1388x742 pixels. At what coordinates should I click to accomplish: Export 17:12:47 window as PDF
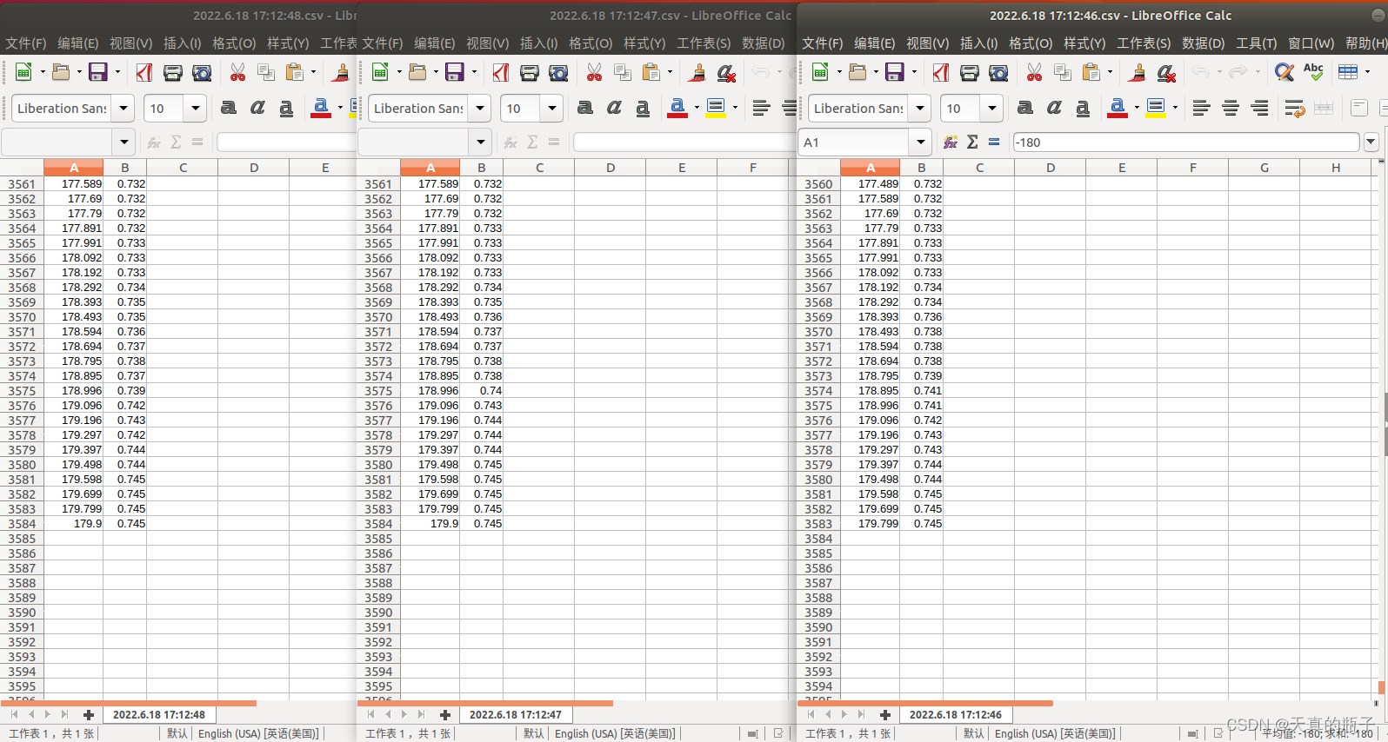click(500, 72)
